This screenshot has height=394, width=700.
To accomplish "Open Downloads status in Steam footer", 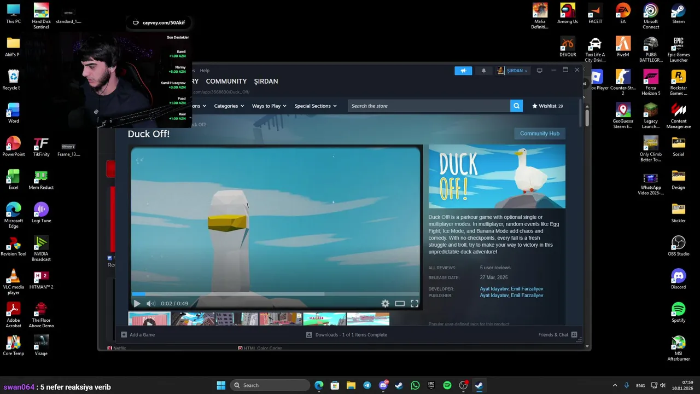I will 347,334.
